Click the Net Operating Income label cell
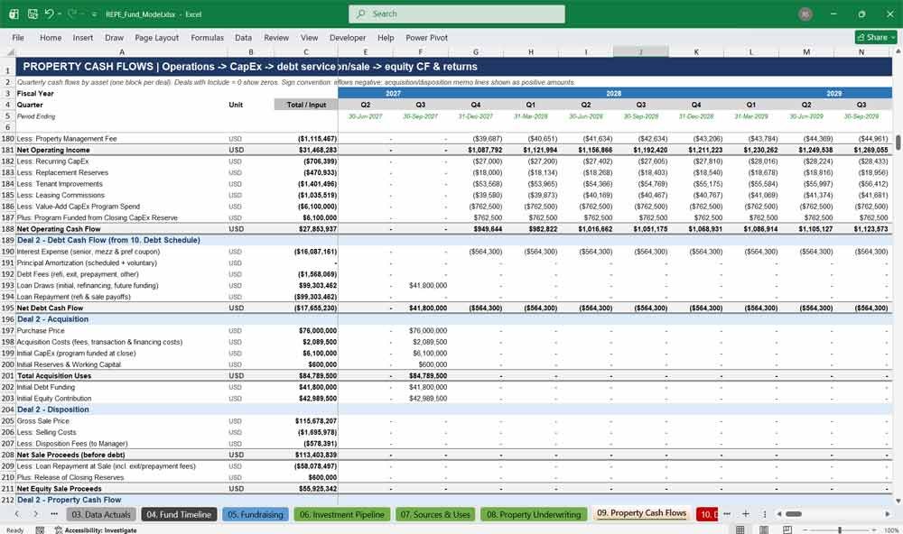The height and width of the screenshot is (534, 903). coord(53,150)
